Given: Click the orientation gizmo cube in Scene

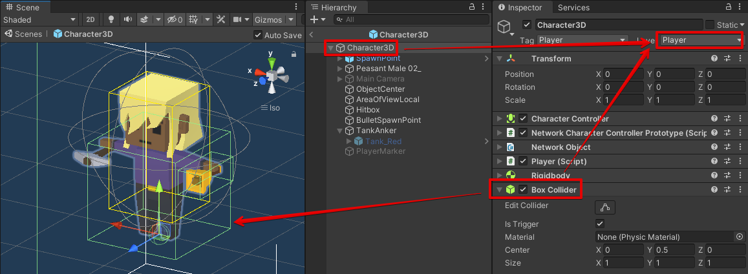Looking at the screenshot, I should (x=272, y=76).
